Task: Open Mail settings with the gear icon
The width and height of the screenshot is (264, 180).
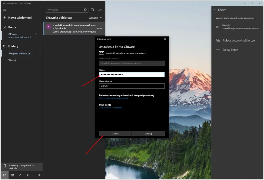Action: click(x=38, y=175)
